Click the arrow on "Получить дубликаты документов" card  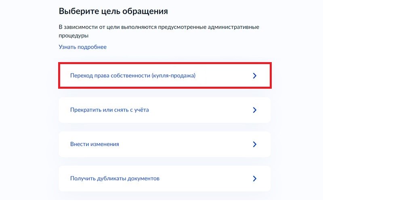tap(254, 178)
